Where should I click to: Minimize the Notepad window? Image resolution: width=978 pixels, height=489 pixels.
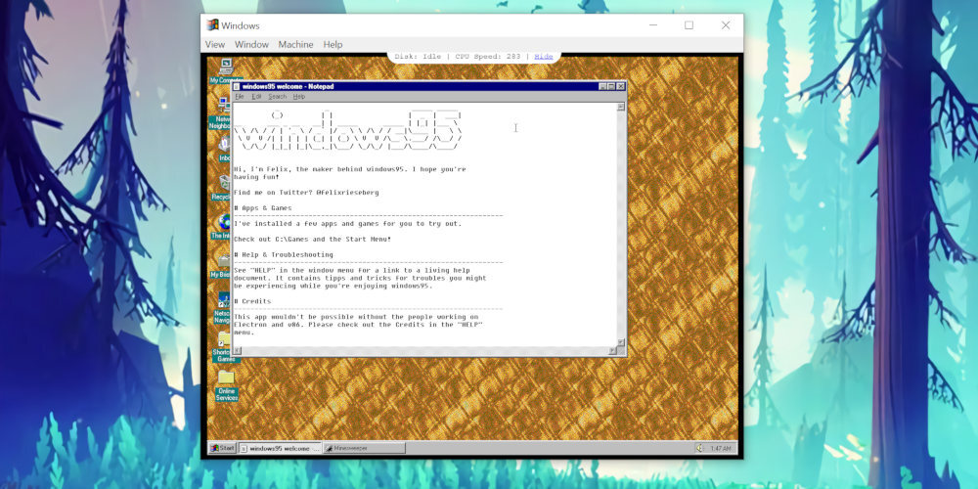pyautogui.click(x=602, y=86)
